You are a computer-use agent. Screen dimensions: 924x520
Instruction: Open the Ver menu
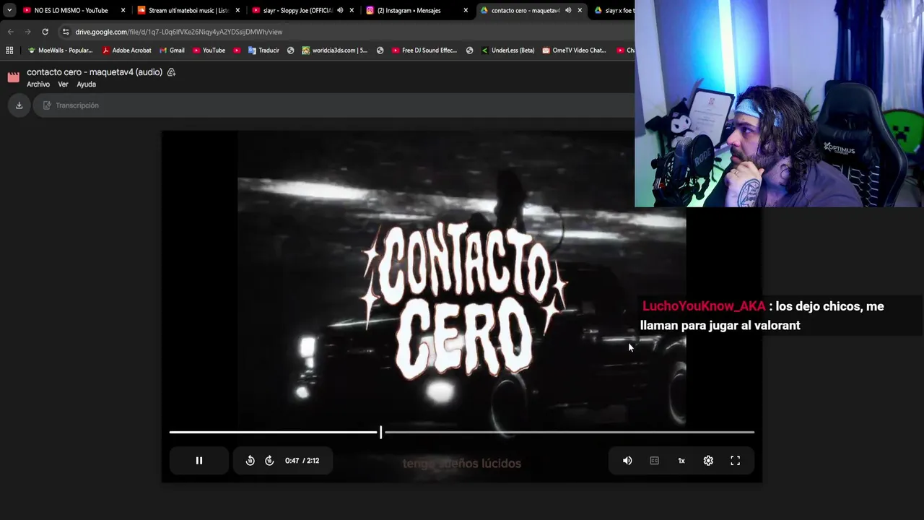click(63, 84)
